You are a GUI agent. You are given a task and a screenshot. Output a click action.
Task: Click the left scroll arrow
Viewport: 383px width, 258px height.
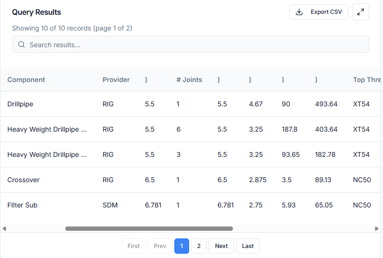[4, 229]
